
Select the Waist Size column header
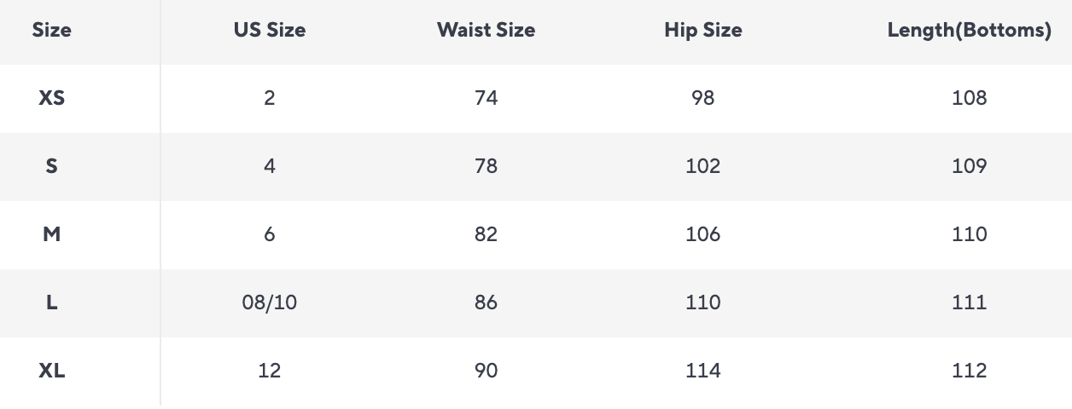click(x=486, y=31)
